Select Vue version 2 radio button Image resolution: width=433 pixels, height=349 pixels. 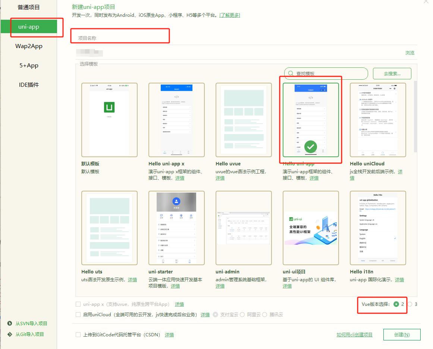tap(396, 304)
